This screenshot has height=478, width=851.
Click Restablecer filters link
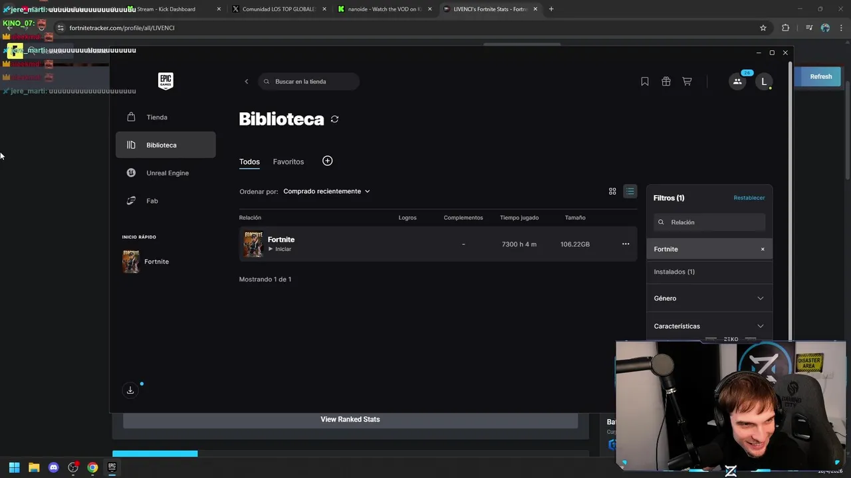pos(749,198)
